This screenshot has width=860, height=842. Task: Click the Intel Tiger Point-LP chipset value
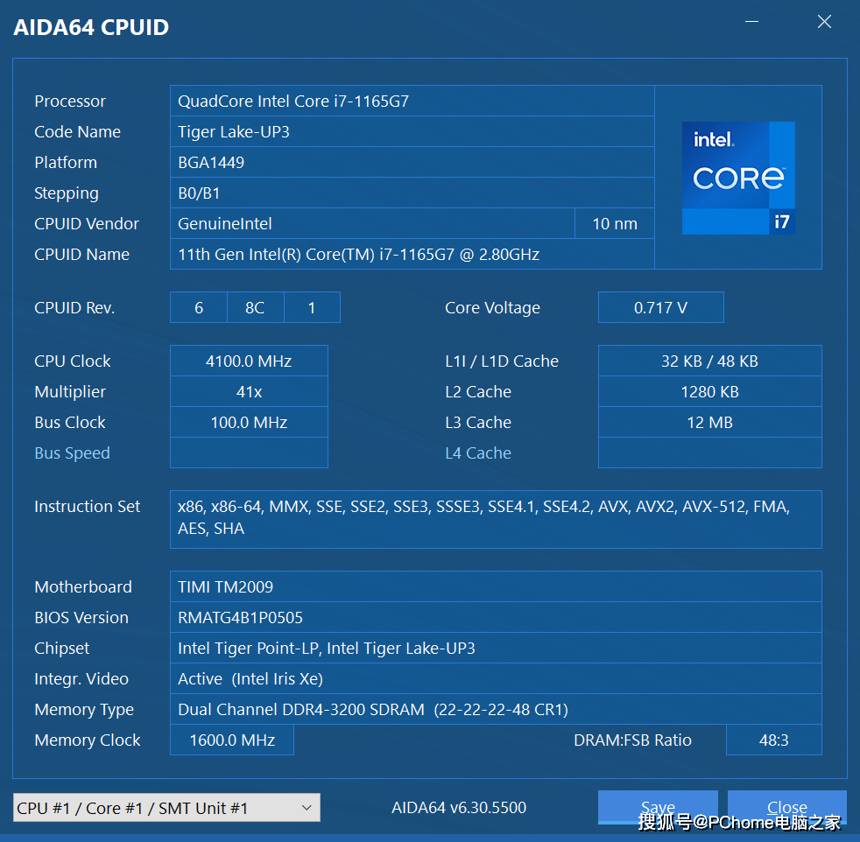(x=496, y=648)
